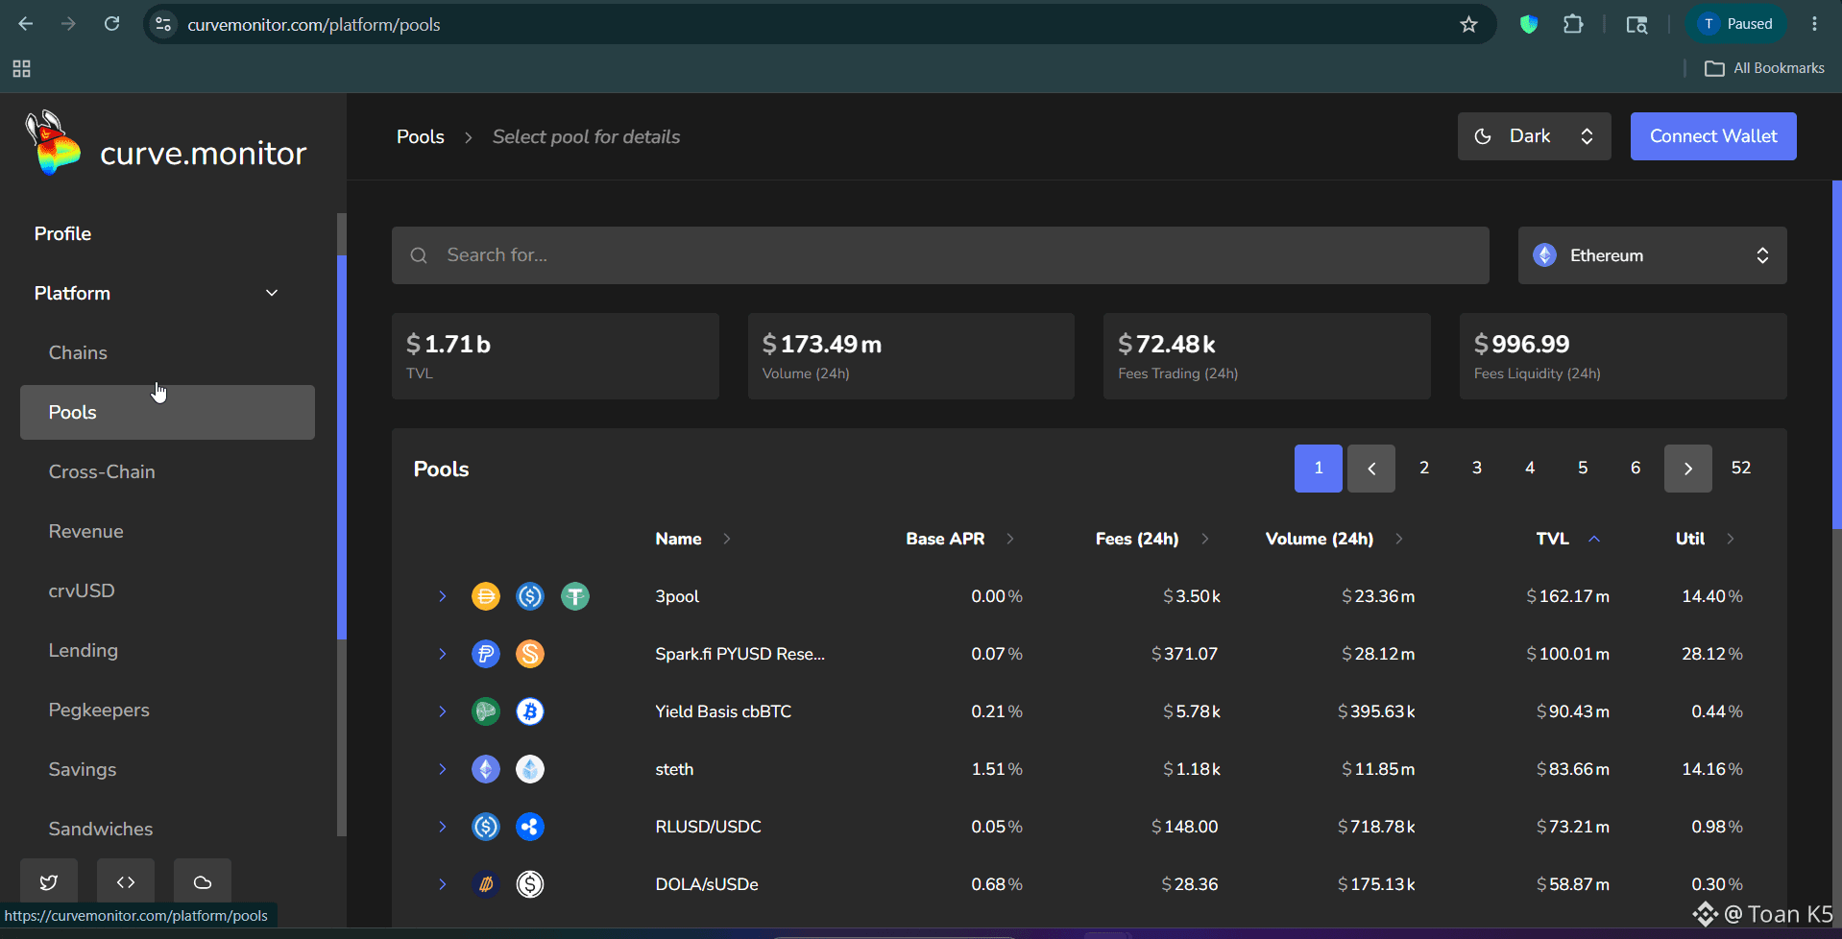Go to Pegkeepers page

click(x=99, y=710)
